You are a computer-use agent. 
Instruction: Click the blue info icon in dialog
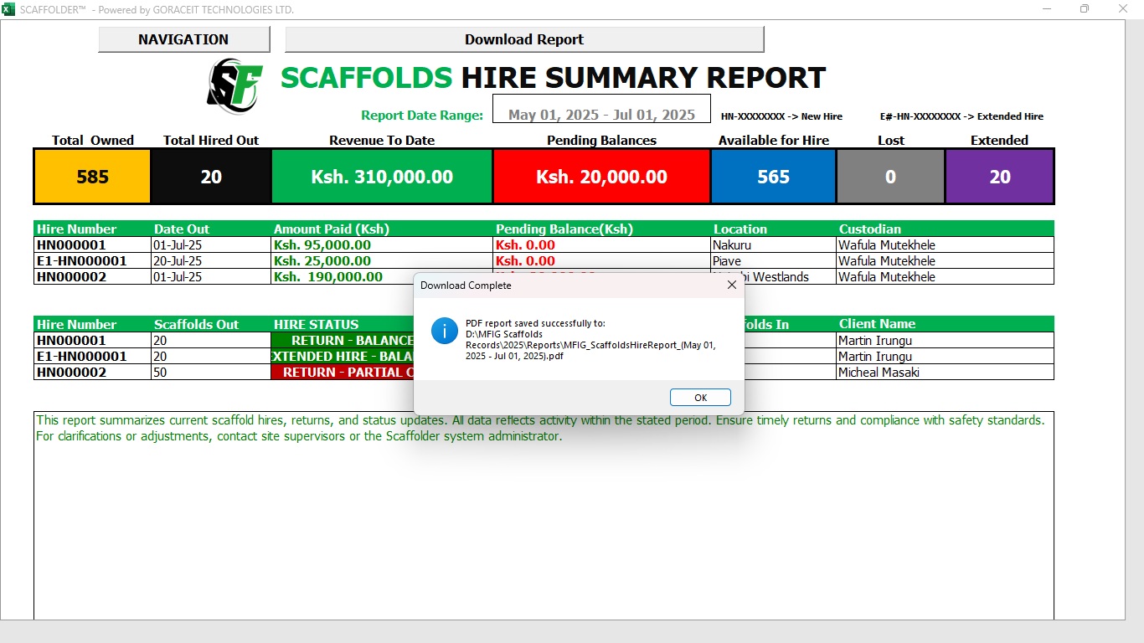(x=444, y=331)
